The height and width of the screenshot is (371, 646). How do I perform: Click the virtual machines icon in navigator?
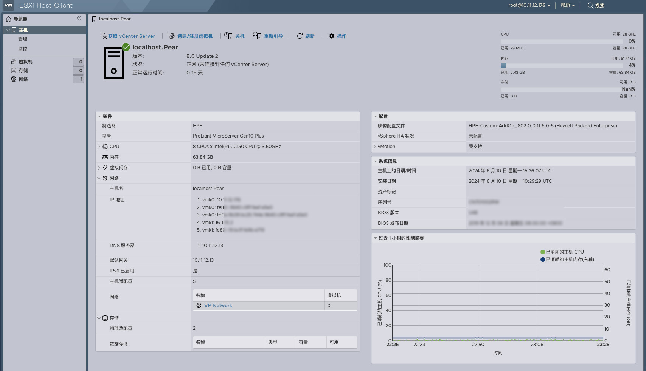click(x=14, y=62)
